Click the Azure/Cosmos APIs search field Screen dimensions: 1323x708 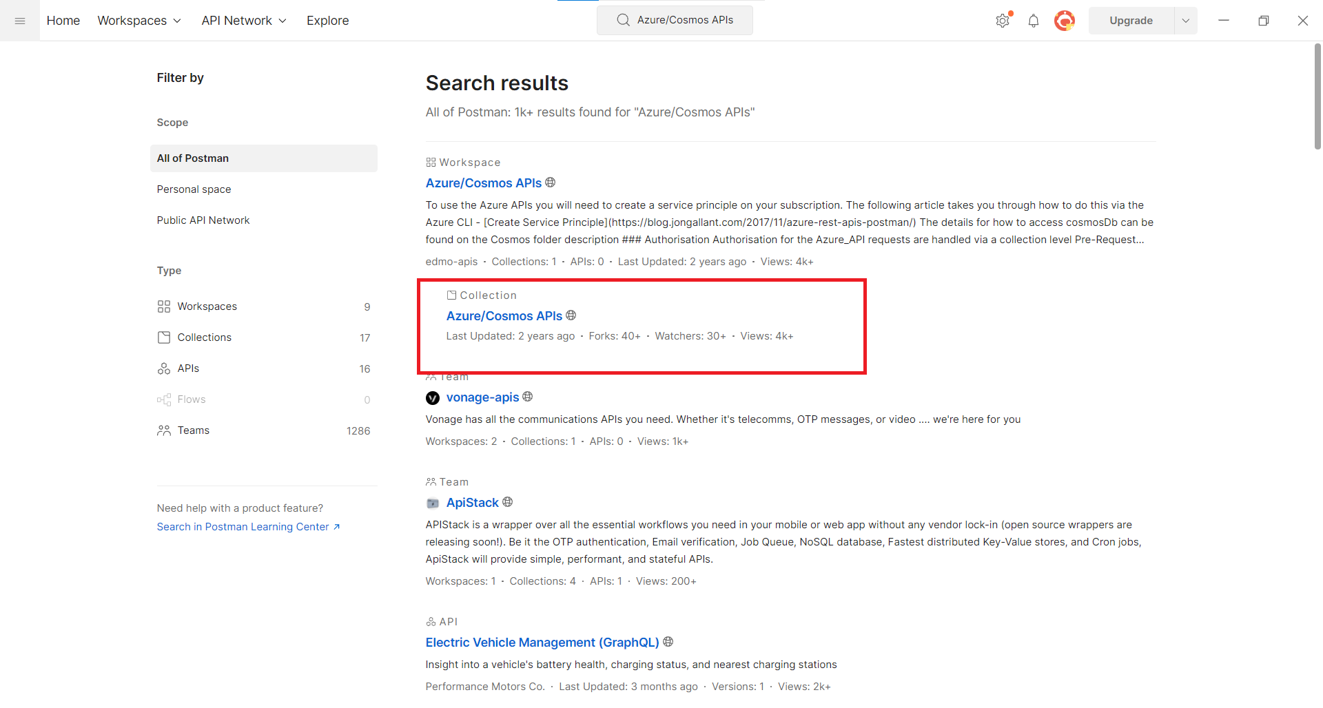(675, 20)
